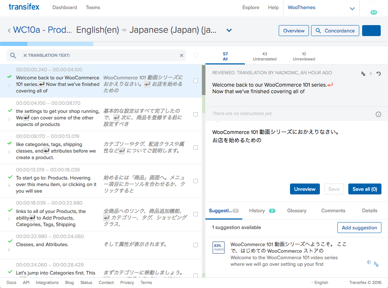Click the machine translation lightning icon

(x=371, y=74)
